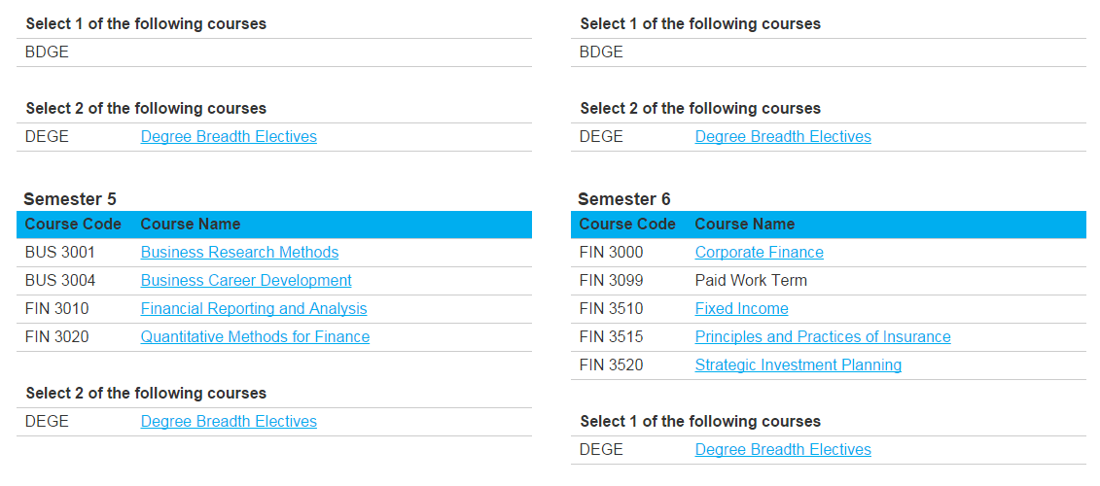Click Degree Breadth Electives link just above Semester 6 heading

(x=783, y=137)
